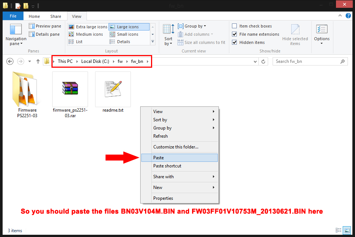Switch to the Share tab
The image size is (355, 237).
[56, 16]
